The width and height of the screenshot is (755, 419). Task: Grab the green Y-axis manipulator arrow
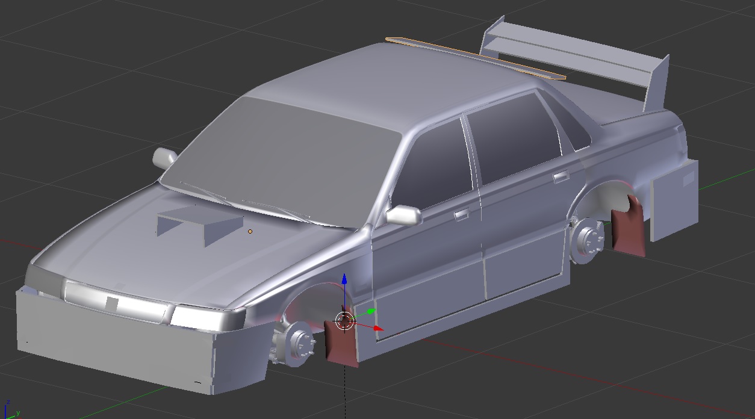371,311
